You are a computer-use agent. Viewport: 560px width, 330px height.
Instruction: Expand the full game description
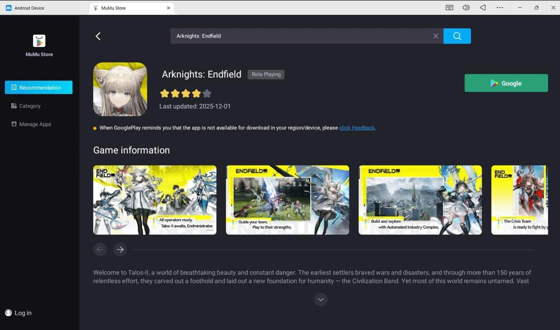point(320,299)
